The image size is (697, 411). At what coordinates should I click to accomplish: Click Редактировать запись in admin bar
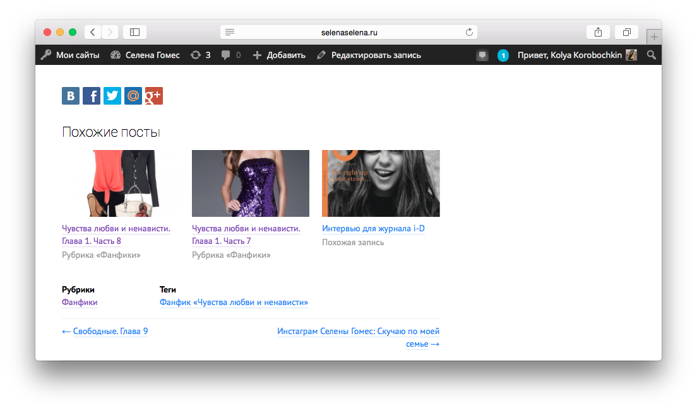[369, 55]
